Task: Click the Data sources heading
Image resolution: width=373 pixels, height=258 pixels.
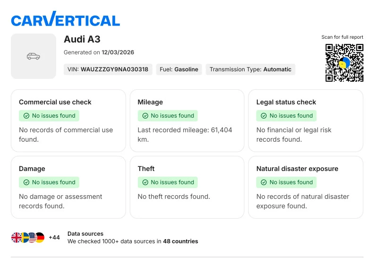Action: pos(85,233)
